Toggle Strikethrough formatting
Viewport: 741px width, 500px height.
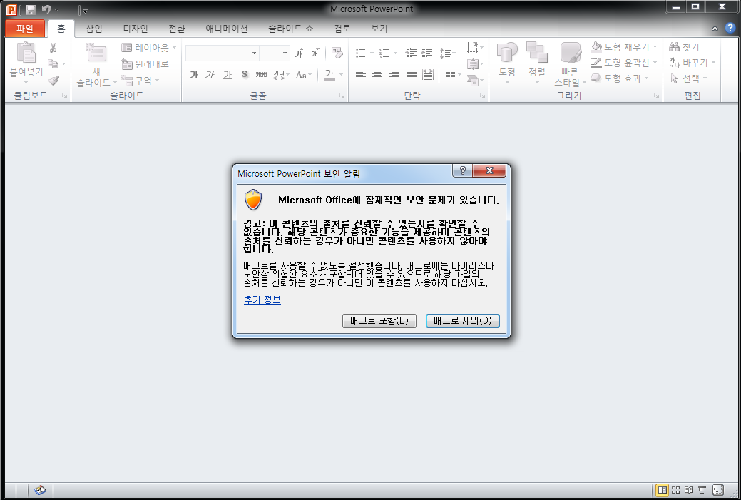click(261, 75)
